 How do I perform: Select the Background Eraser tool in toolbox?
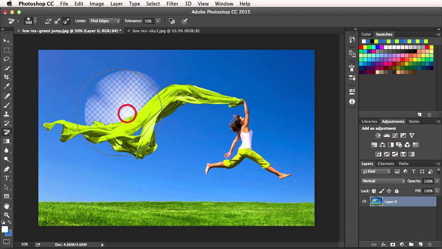pyautogui.click(x=7, y=132)
